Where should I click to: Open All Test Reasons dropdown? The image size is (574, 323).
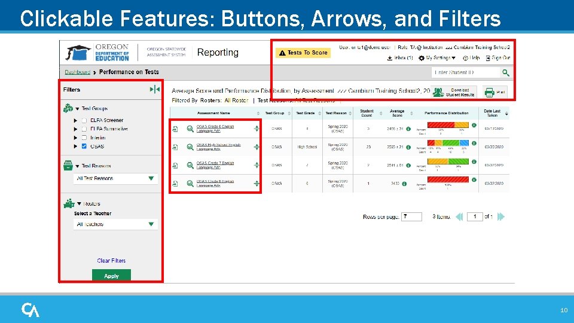click(115, 178)
